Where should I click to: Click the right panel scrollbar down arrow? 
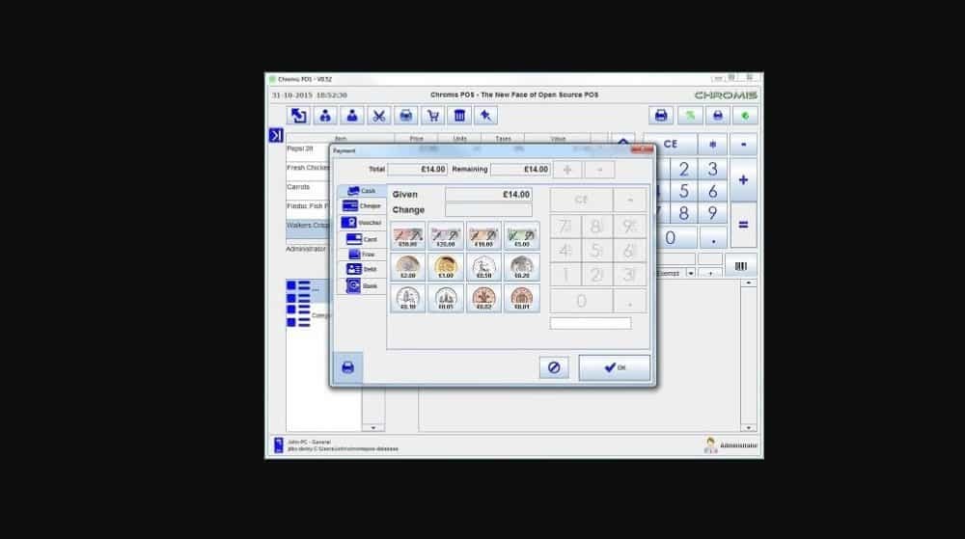coord(749,427)
